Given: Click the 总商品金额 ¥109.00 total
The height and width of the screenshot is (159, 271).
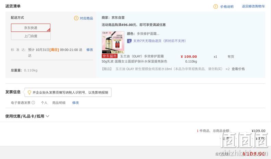Looking at the screenshot, I should [258, 131].
